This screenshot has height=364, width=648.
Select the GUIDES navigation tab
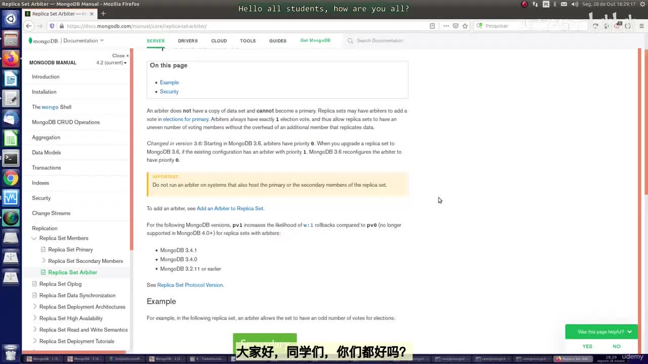click(x=277, y=41)
